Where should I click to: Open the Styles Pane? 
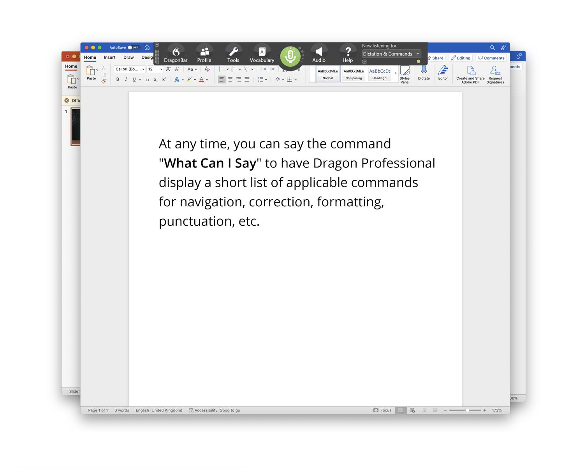coord(405,74)
